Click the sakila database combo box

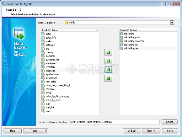[x=119, y=23]
